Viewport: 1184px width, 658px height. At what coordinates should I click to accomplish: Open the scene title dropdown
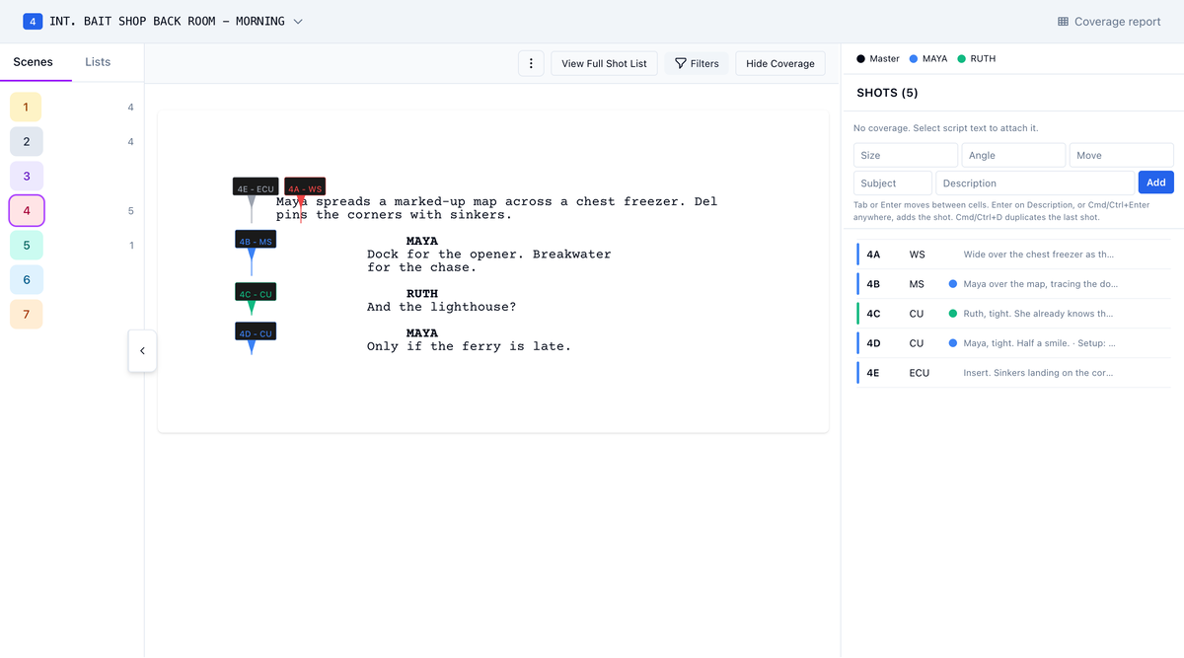(x=298, y=21)
